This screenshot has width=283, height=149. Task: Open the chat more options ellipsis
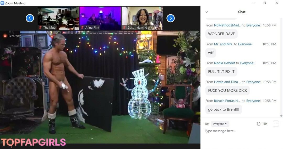tap(276, 124)
